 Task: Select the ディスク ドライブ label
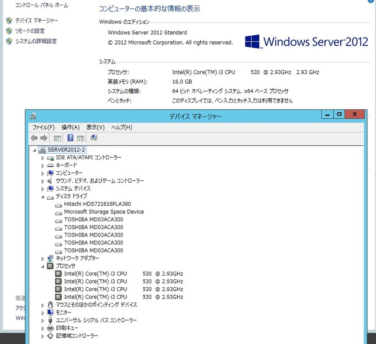pos(71,196)
